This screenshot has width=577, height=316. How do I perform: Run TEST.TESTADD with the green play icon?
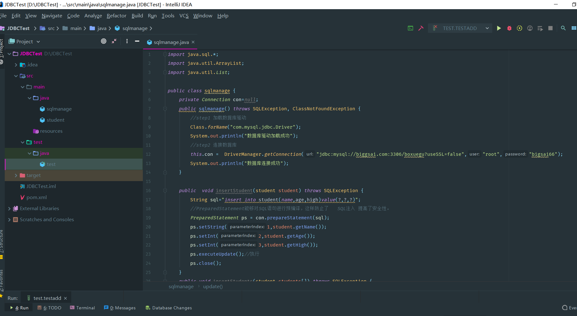499,28
